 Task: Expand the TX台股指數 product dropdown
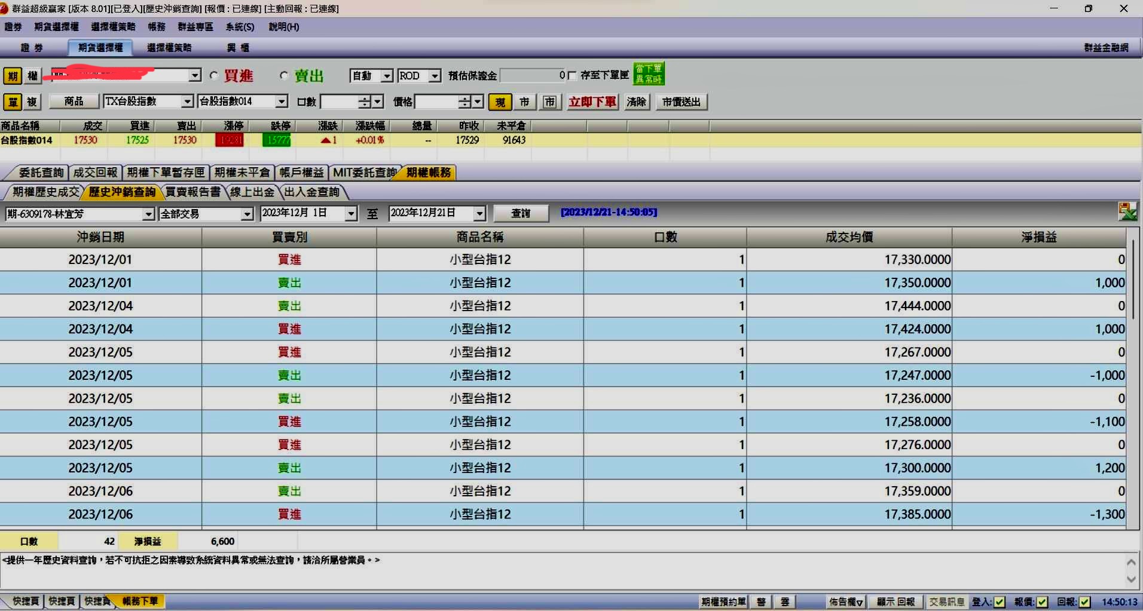coord(187,102)
